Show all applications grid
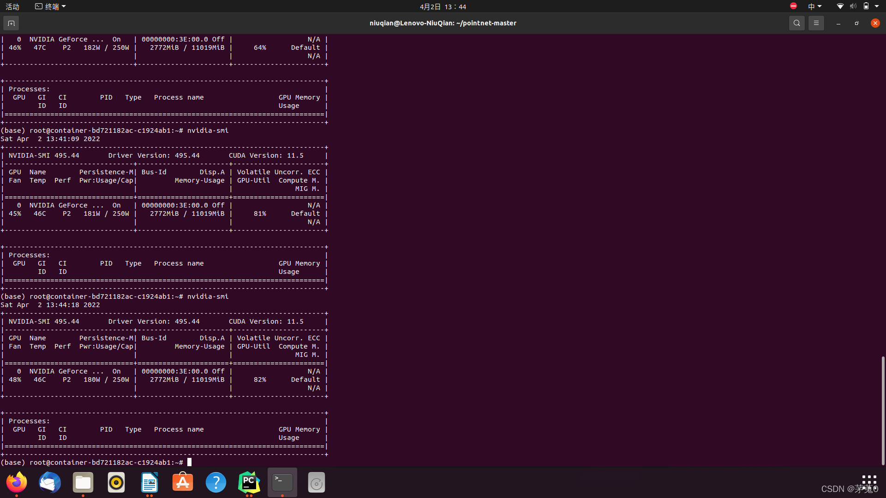Viewport: 886px width, 498px height. pos(869,482)
